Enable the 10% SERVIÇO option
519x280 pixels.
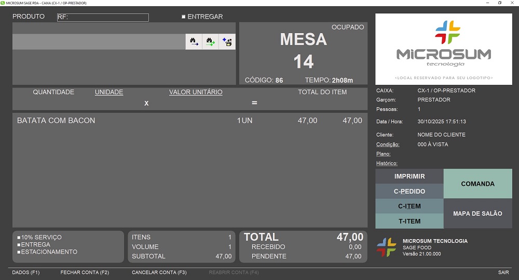coord(19,238)
